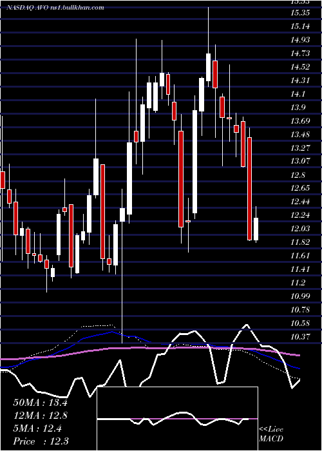Click the 10.37 price axis label
The height and width of the screenshot is (451, 322).
click(300, 336)
